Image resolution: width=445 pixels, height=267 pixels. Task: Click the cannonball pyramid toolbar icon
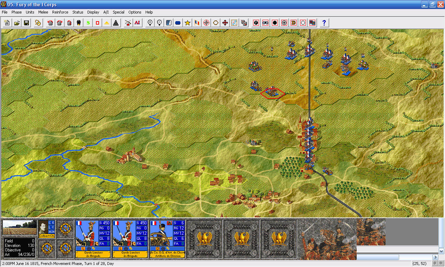click(x=116, y=23)
